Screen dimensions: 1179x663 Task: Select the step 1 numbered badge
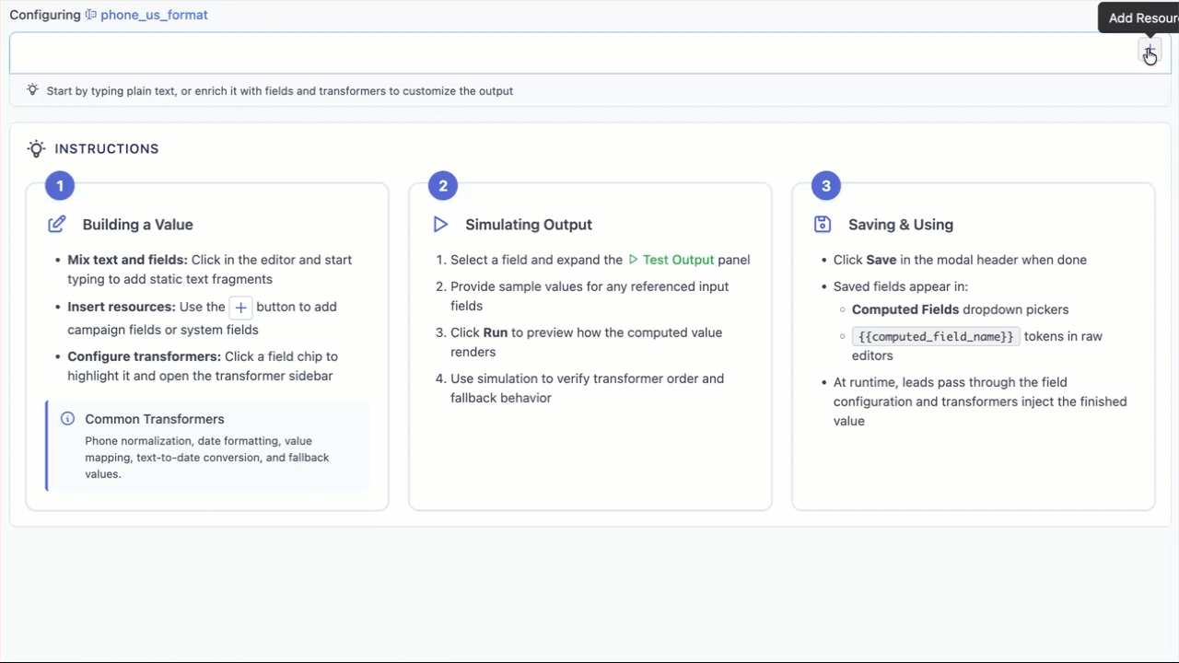(x=60, y=186)
